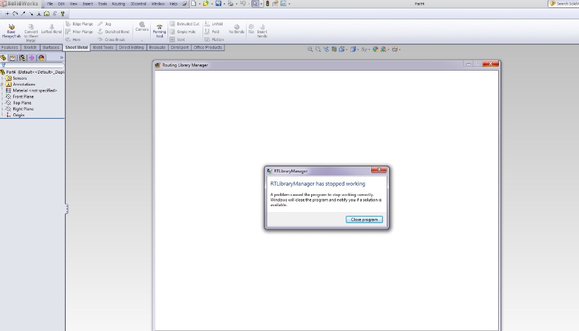Select the Cross Break tool
Screen dimensions: 579x331
[x=112, y=39]
